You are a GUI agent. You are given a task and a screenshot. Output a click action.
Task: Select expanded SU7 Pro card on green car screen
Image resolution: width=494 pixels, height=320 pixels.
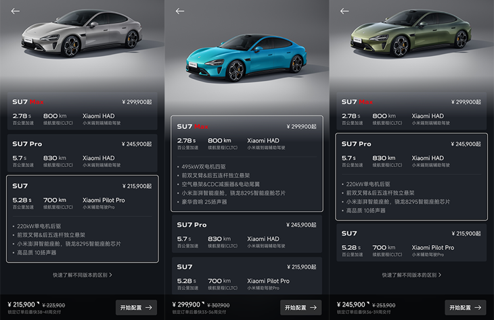tap(411, 177)
